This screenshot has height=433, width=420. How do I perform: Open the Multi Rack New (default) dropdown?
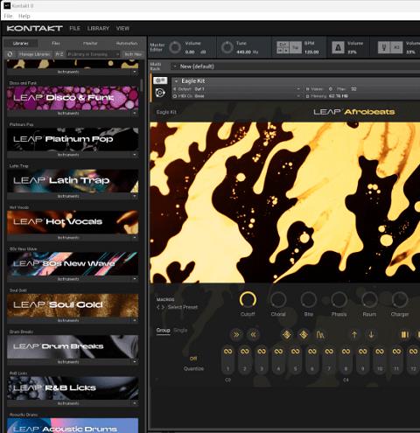(295, 66)
